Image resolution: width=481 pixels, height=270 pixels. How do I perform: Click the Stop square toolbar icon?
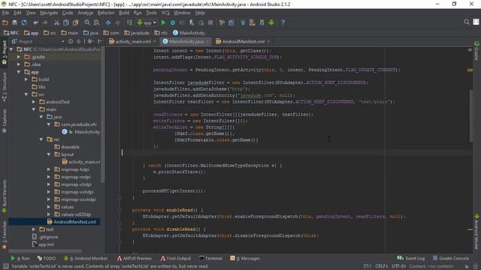210,22
